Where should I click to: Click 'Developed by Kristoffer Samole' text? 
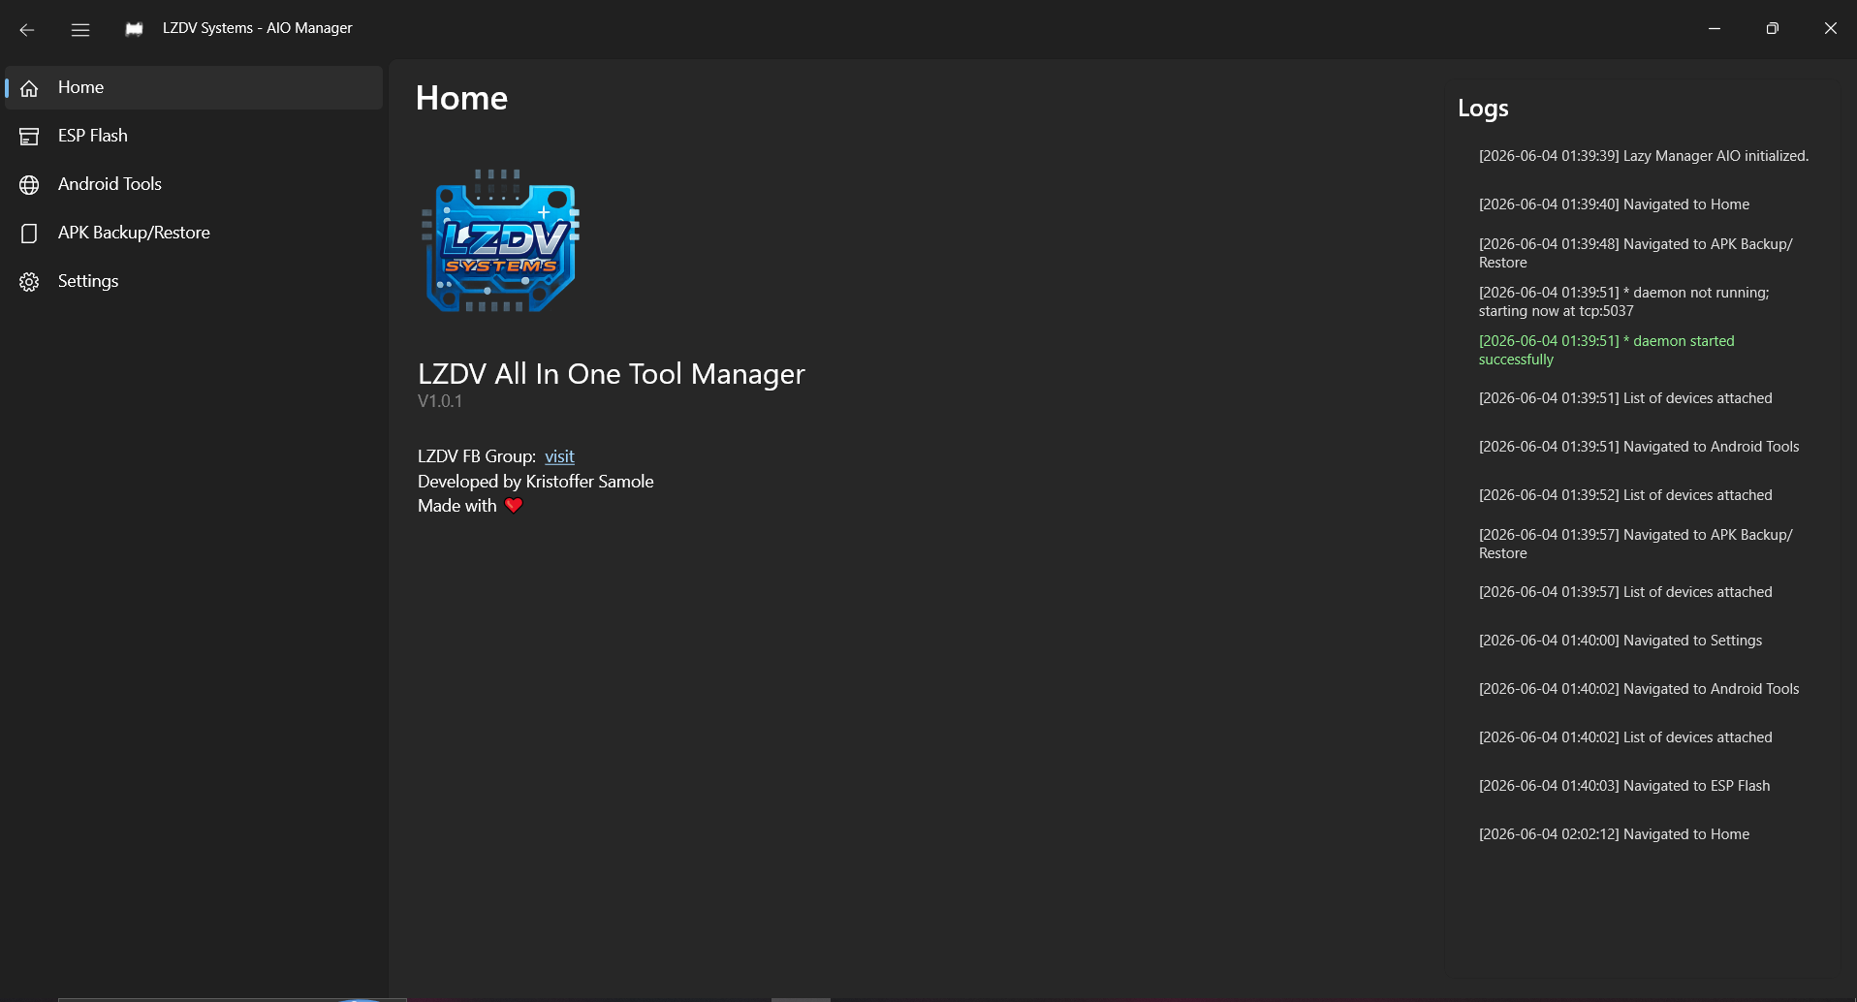(x=536, y=482)
